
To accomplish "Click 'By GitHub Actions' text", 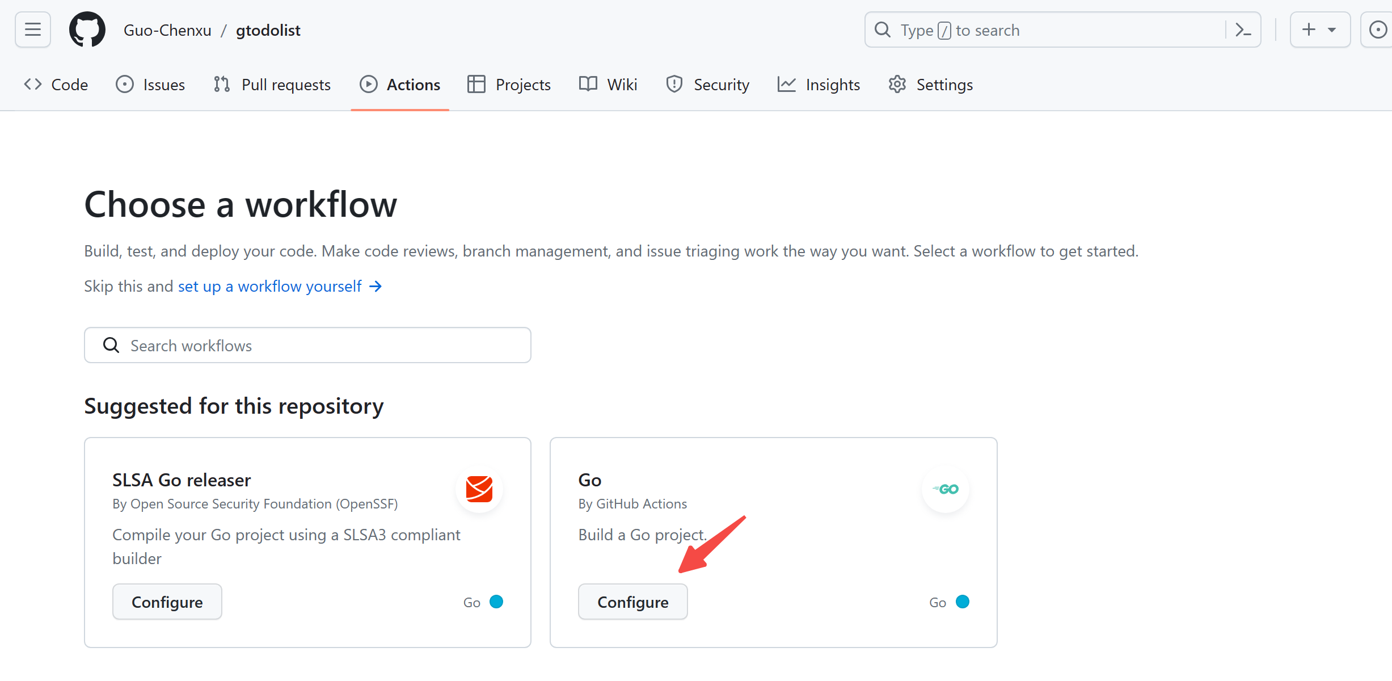I will [x=632, y=504].
